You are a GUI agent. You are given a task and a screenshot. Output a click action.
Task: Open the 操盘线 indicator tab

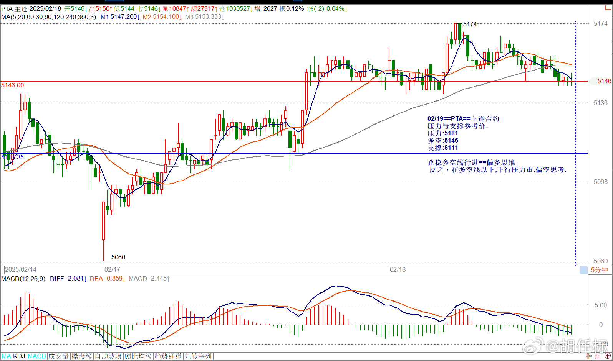point(82,356)
